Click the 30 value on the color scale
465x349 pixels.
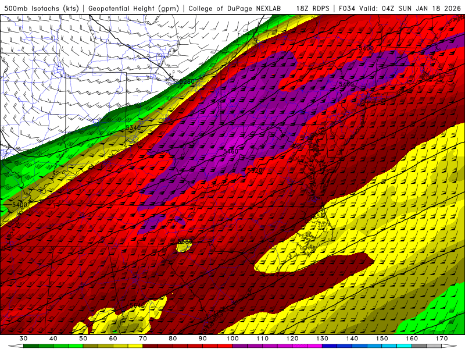[23, 339]
